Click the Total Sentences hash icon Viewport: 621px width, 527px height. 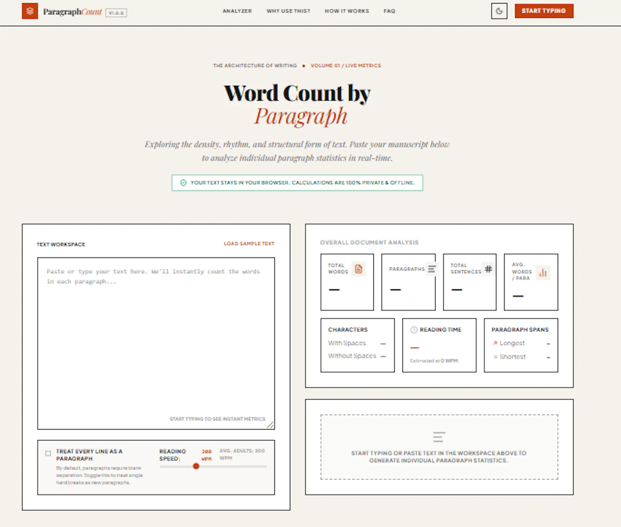point(489,269)
